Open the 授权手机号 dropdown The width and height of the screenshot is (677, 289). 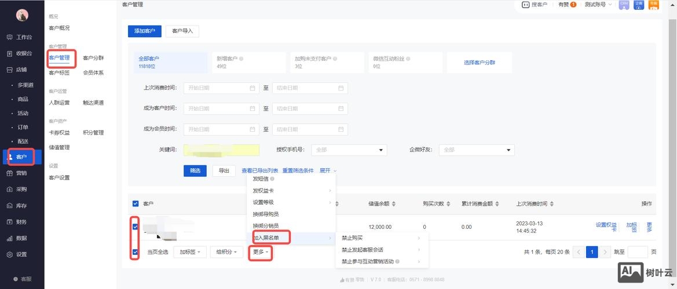point(349,150)
